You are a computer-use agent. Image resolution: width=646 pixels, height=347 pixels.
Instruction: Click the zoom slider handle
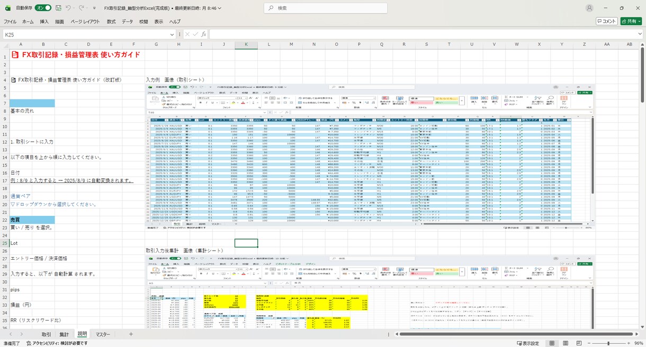coord(608,343)
